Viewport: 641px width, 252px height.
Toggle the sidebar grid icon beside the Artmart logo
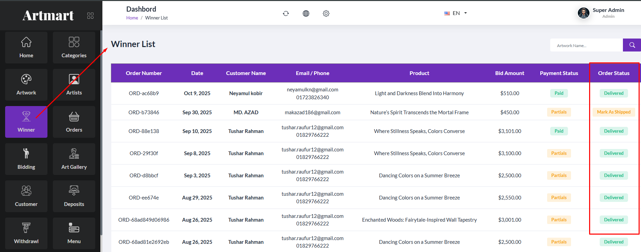[90, 16]
